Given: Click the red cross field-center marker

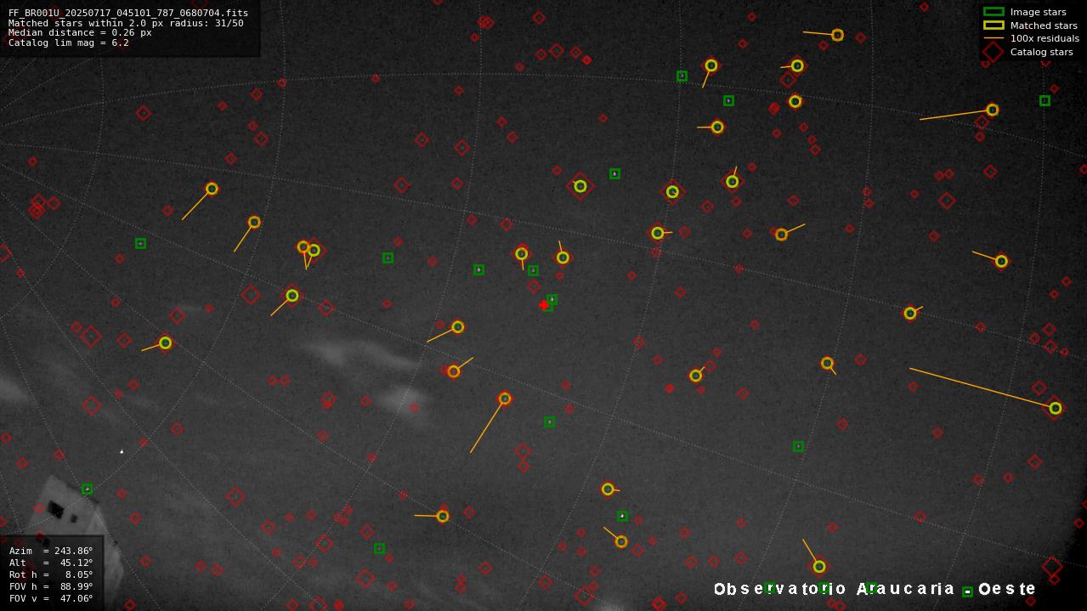Looking at the screenshot, I should [544, 305].
